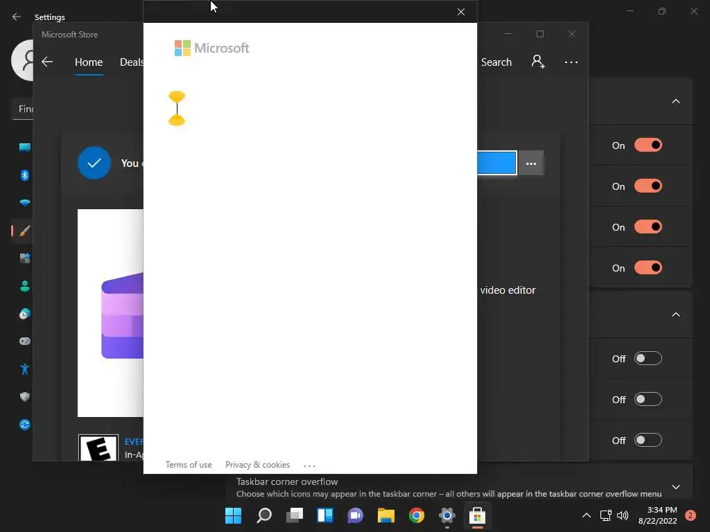Viewport: 710px width, 532px height.
Task: Switch to Microsoft Store taskbar icon
Action: [x=477, y=515]
